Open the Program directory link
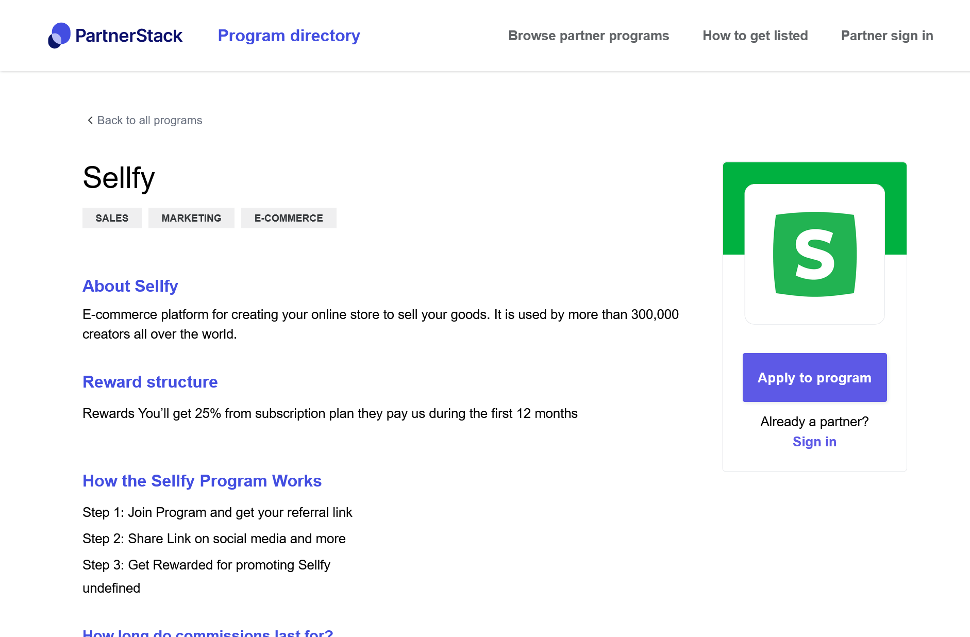The width and height of the screenshot is (970, 637). click(x=289, y=36)
